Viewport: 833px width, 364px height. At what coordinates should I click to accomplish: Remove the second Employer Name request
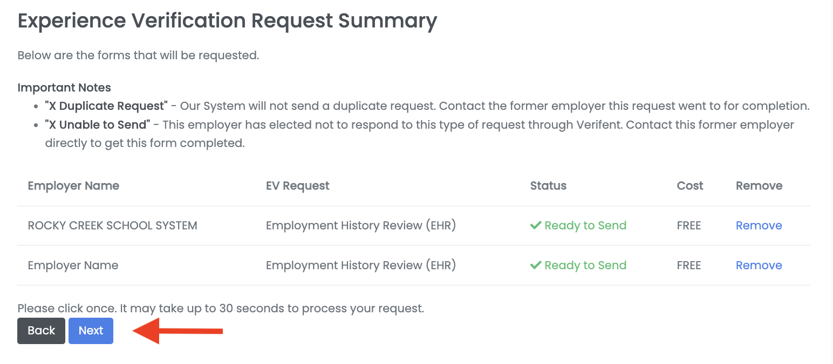[x=759, y=265]
